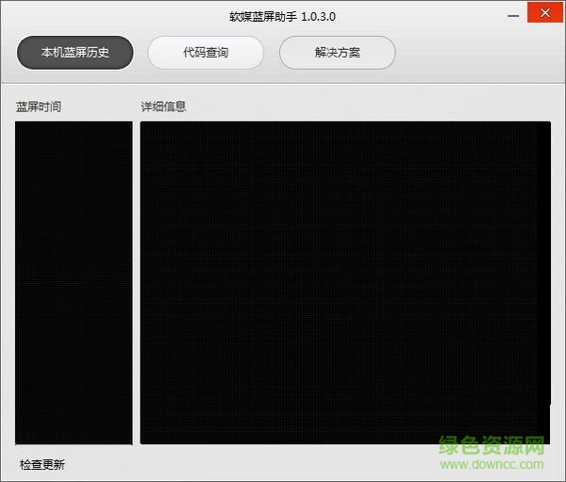Click the 检查更新 link

click(x=42, y=464)
